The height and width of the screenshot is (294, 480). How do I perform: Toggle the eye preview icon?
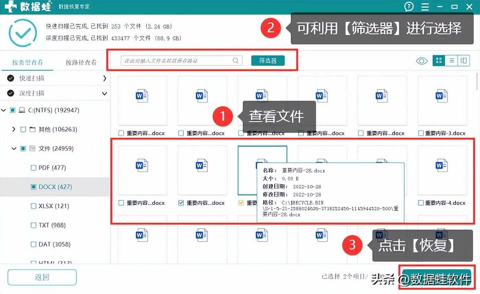422,61
